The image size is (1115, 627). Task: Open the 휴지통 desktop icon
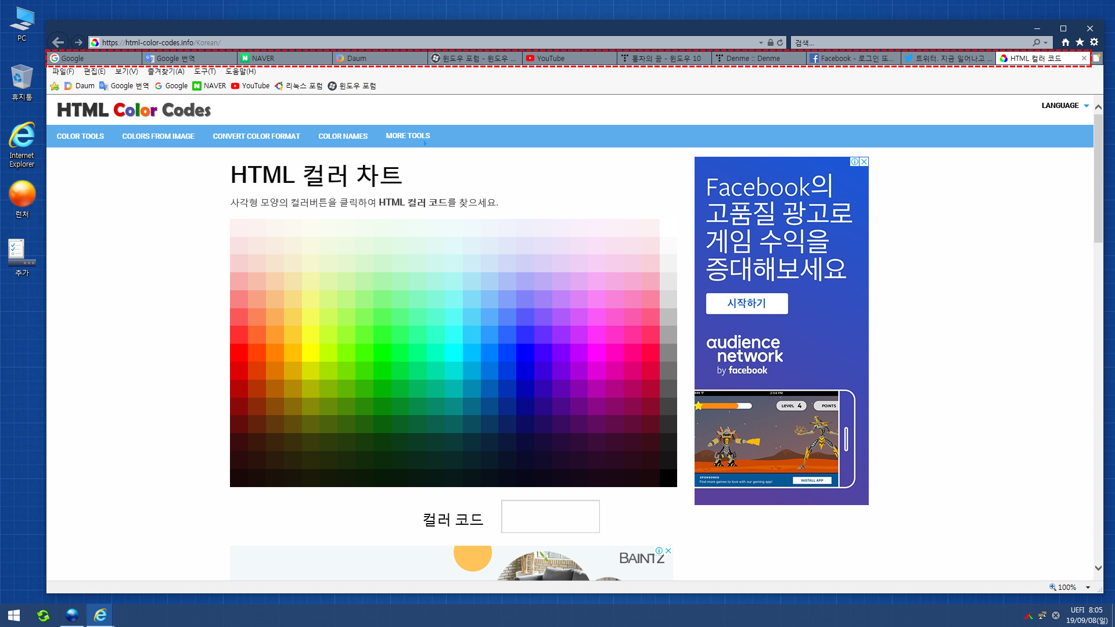(x=21, y=82)
